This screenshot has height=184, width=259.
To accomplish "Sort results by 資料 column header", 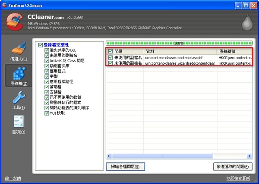I will coord(180,51).
